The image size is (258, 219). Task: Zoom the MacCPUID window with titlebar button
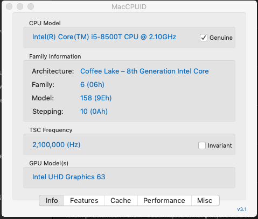pos(31,6)
